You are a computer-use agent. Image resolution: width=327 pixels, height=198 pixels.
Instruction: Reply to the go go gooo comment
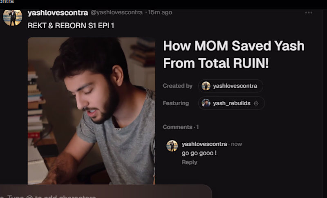pos(189,162)
